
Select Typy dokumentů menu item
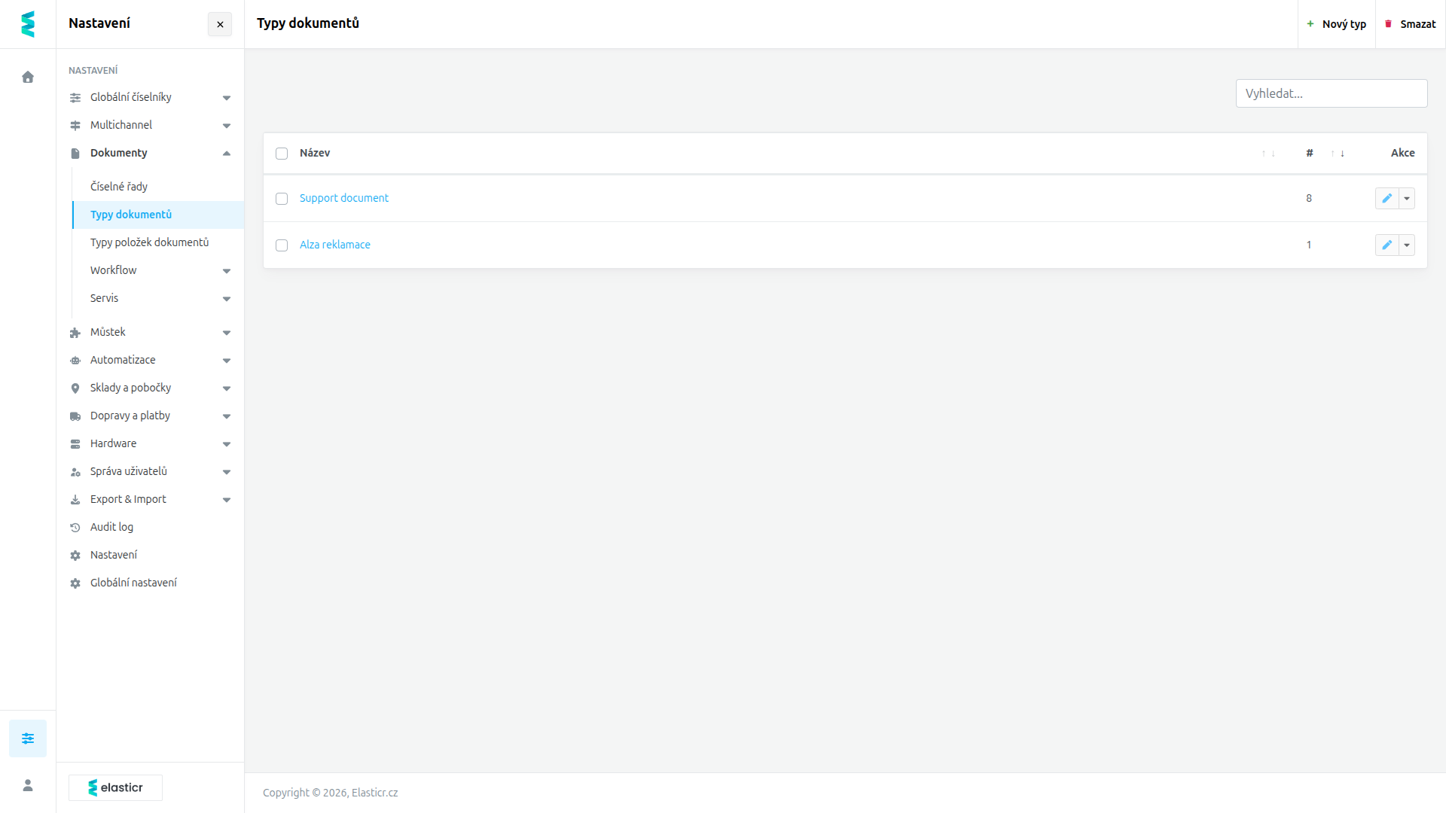click(158, 215)
